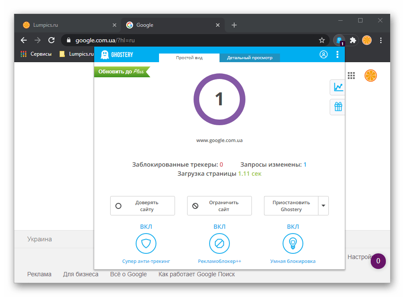Open the Chrome extensions puzzle icon
The image size is (404, 297).
point(353,40)
